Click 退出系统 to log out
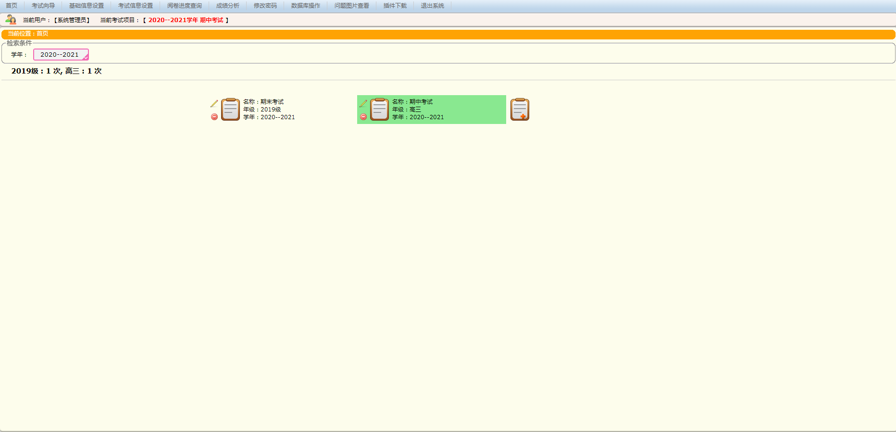Screen dimensions: 896x432 click(x=433, y=6)
